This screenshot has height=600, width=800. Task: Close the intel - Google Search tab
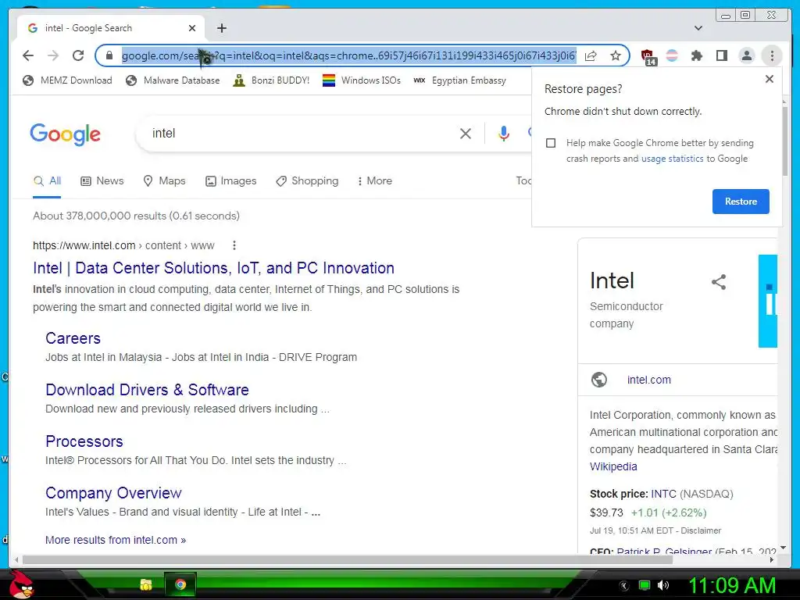192,28
